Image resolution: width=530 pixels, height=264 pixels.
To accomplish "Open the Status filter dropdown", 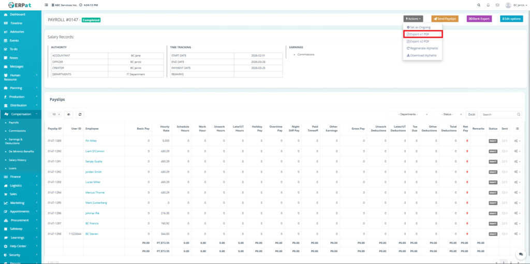I will [448, 114].
